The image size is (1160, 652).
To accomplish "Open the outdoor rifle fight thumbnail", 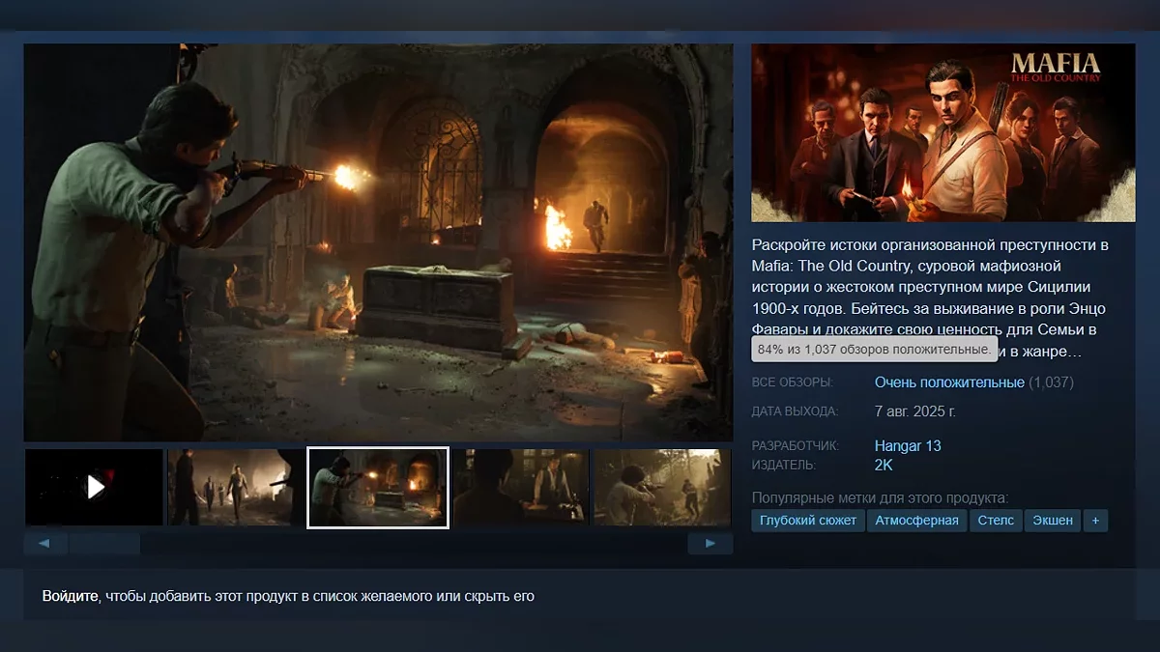I will [662, 487].
